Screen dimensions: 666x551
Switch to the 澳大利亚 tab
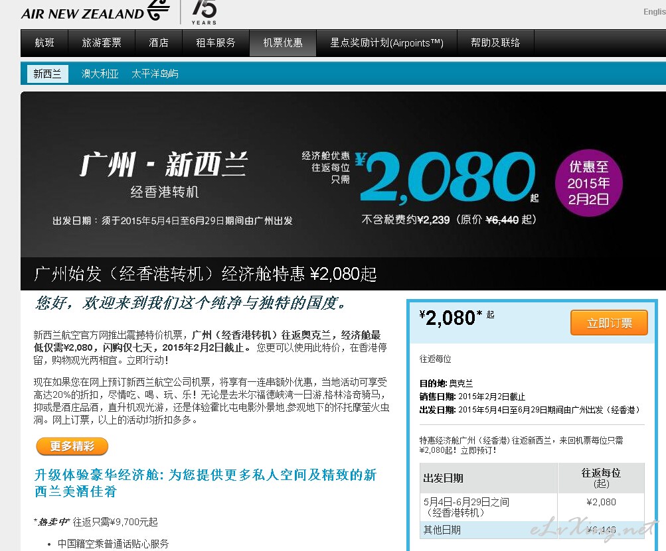(x=100, y=74)
